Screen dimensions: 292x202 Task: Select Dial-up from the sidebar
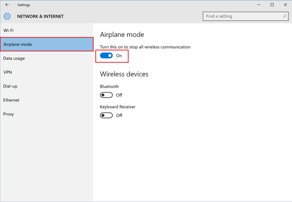[10, 86]
